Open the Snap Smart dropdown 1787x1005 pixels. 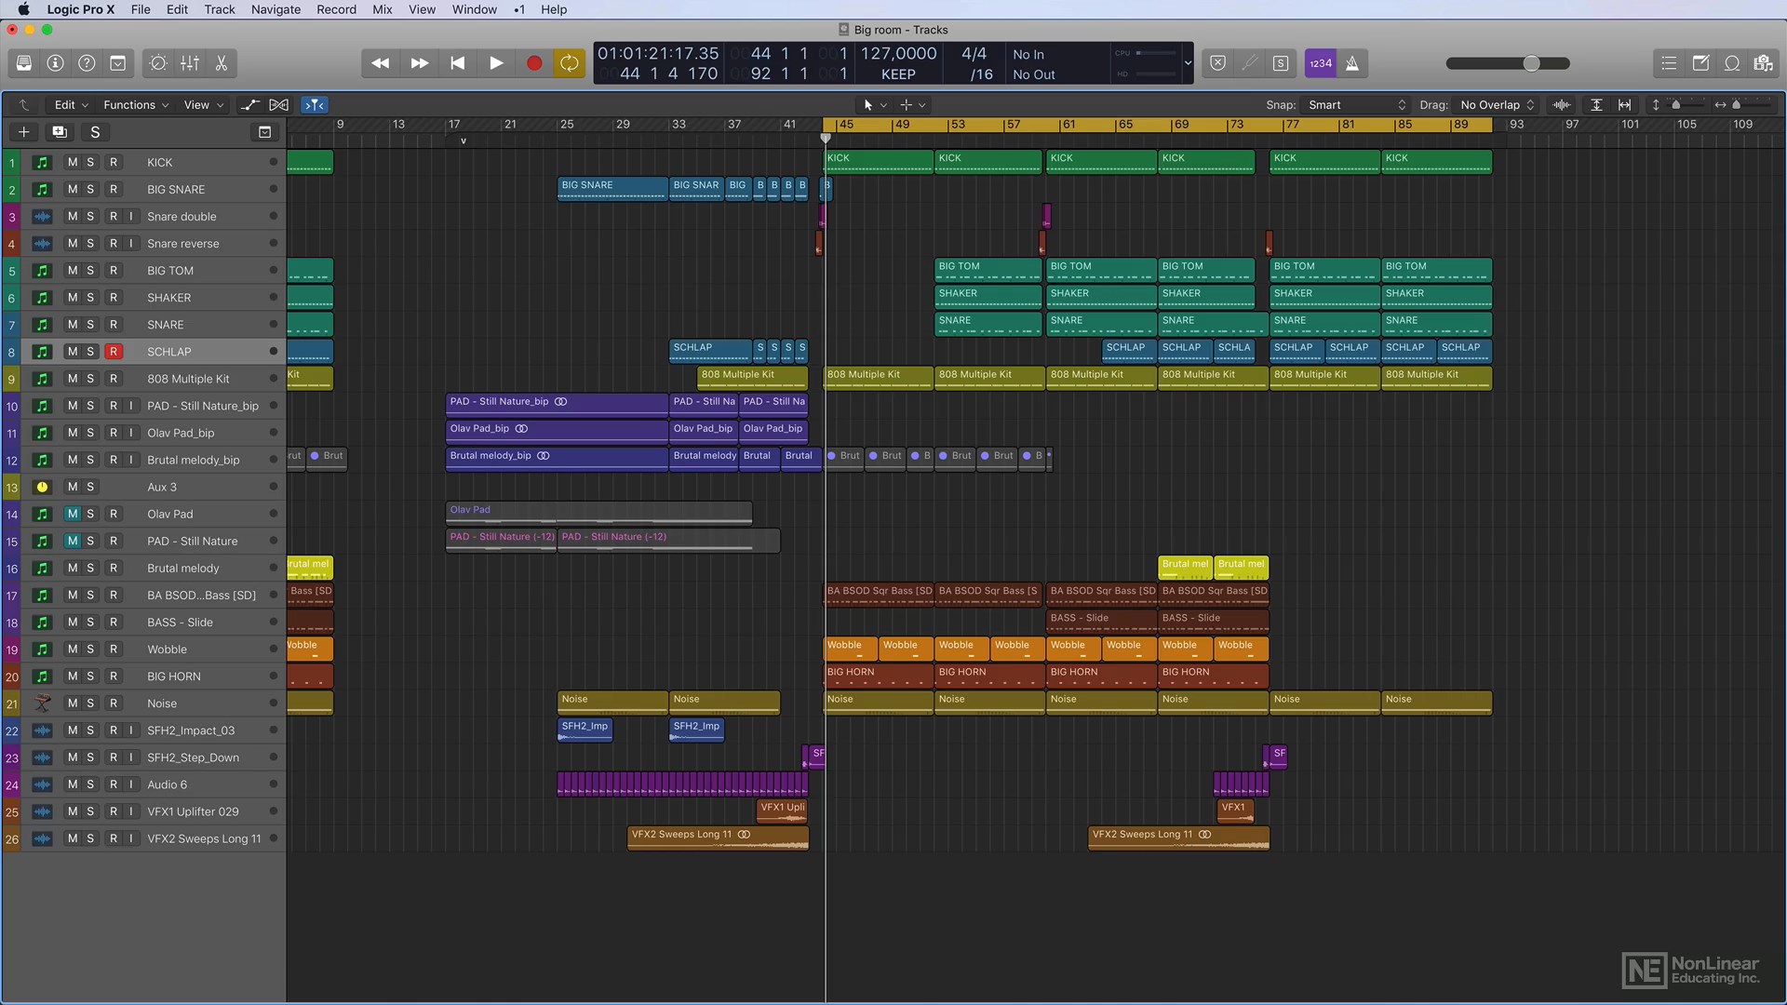coord(1355,105)
